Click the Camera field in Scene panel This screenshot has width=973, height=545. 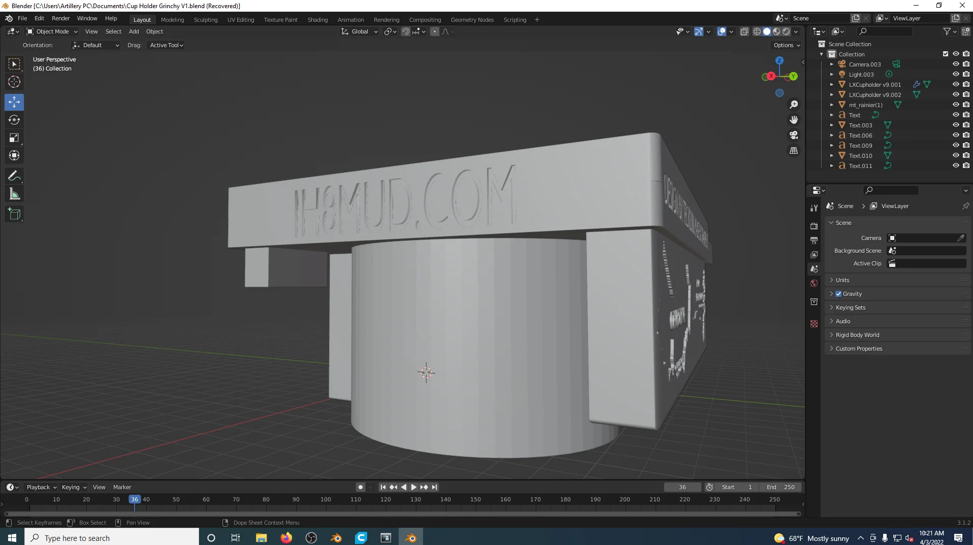(x=926, y=238)
